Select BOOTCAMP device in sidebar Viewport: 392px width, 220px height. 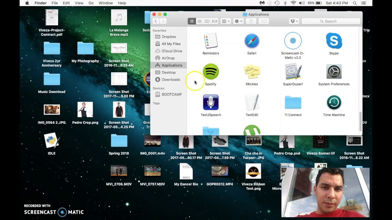[168, 94]
